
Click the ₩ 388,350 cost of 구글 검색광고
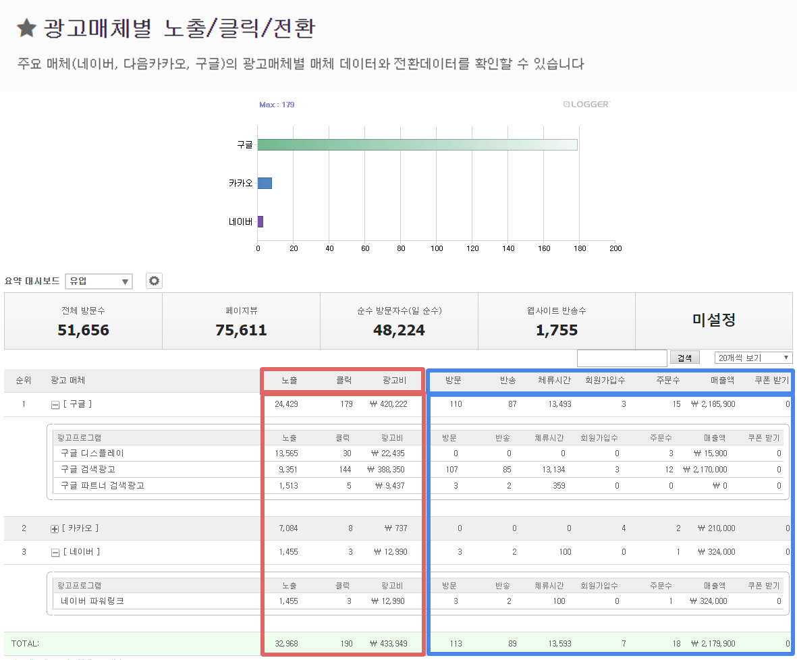386,469
